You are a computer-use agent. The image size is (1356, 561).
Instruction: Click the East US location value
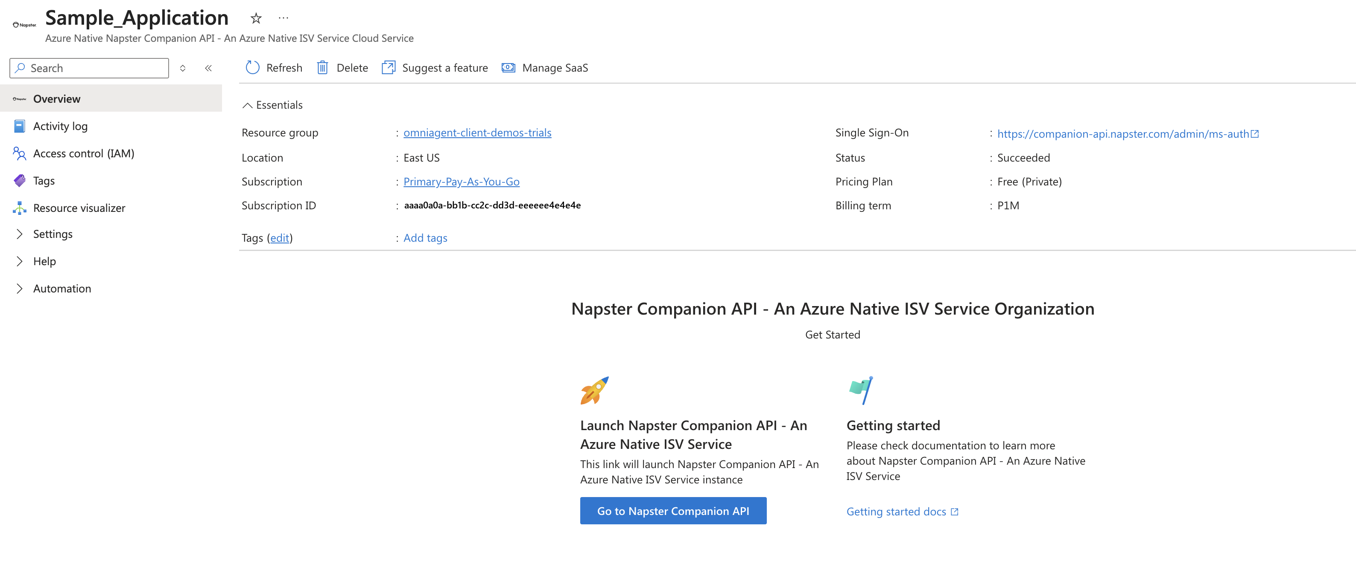pyautogui.click(x=422, y=158)
